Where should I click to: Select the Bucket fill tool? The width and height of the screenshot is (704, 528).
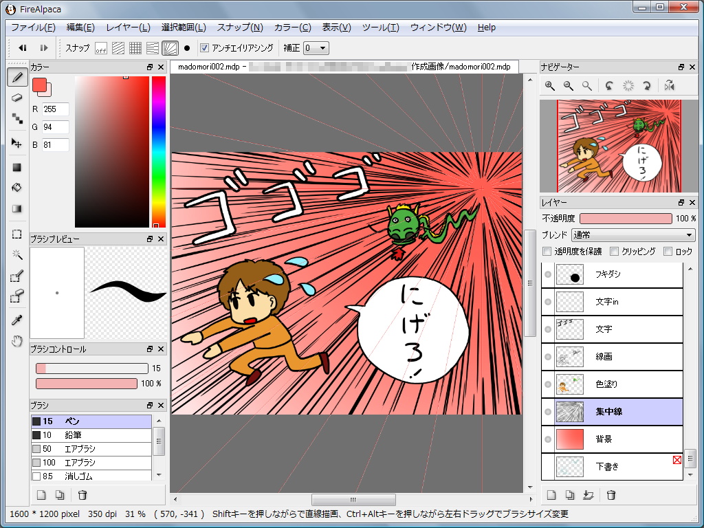pyautogui.click(x=17, y=188)
